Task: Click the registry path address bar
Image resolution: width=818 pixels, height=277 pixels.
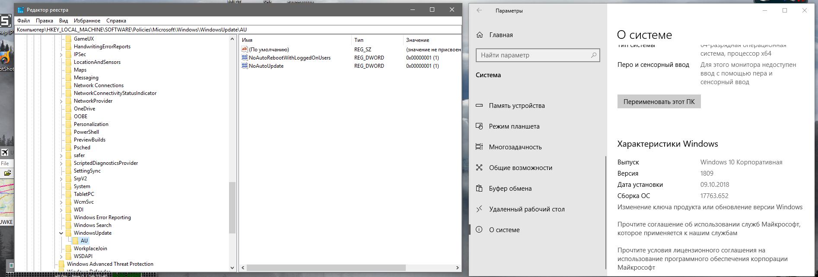Action: (x=238, y=30)
